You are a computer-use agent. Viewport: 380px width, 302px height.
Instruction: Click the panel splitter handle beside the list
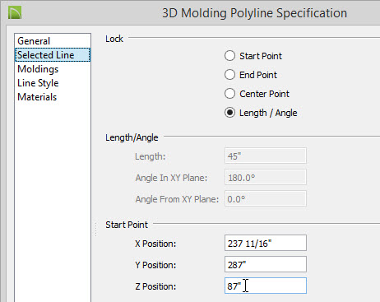click(x=96, y=230)
